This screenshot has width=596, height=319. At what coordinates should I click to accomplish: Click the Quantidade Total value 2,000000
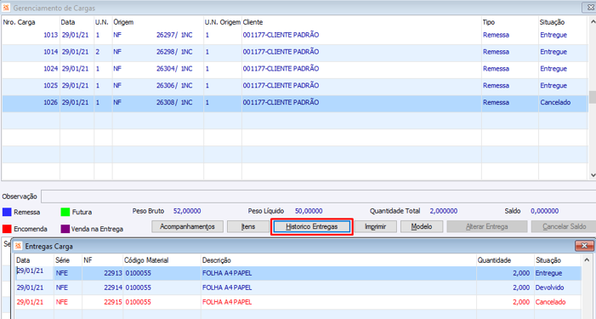point(444,211)
